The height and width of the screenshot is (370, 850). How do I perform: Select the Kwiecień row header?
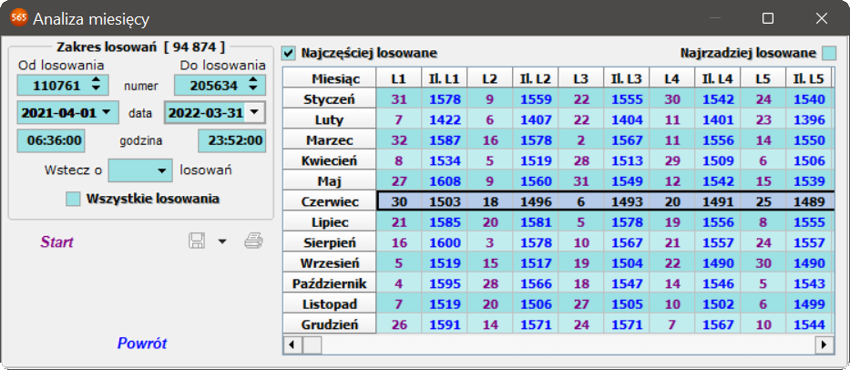329,160
